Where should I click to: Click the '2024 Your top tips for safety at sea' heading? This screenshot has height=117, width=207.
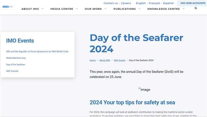click(132, 103)
